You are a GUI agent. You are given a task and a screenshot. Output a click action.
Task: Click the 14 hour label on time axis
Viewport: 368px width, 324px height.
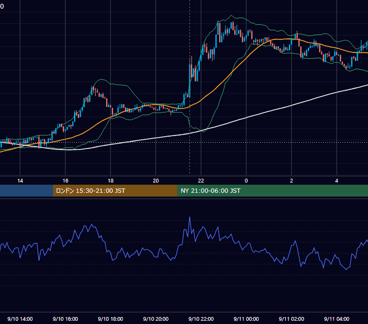pos(20,181)
